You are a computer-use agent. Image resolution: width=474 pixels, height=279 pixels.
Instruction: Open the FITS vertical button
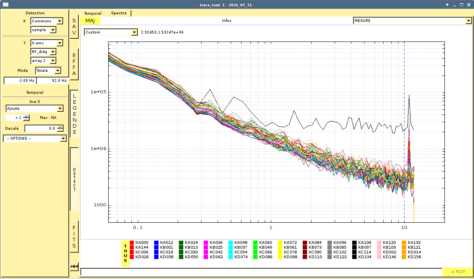tap(74, 237)
